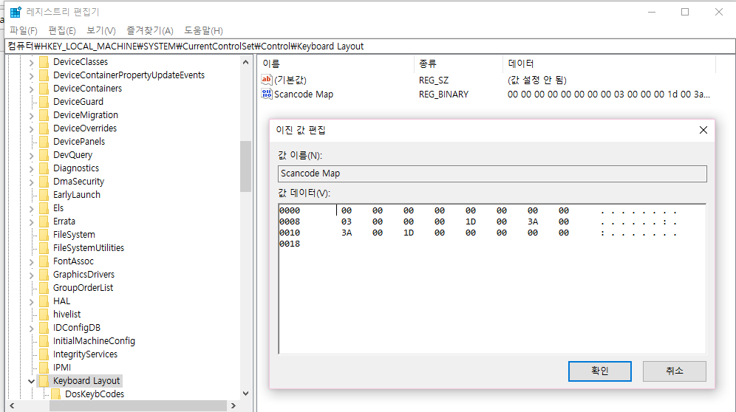Click the IntegrityServices folder icon
The width and height of the screenshot is (736, 412).
pos(44,354)
